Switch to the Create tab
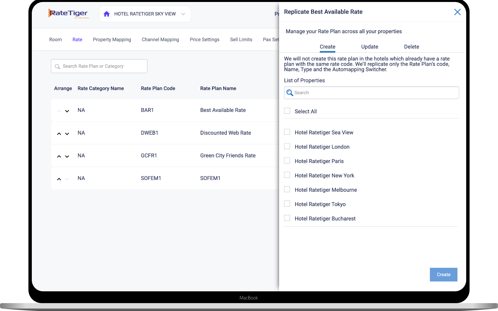This screenshot has width=498, height=311. 327,47
